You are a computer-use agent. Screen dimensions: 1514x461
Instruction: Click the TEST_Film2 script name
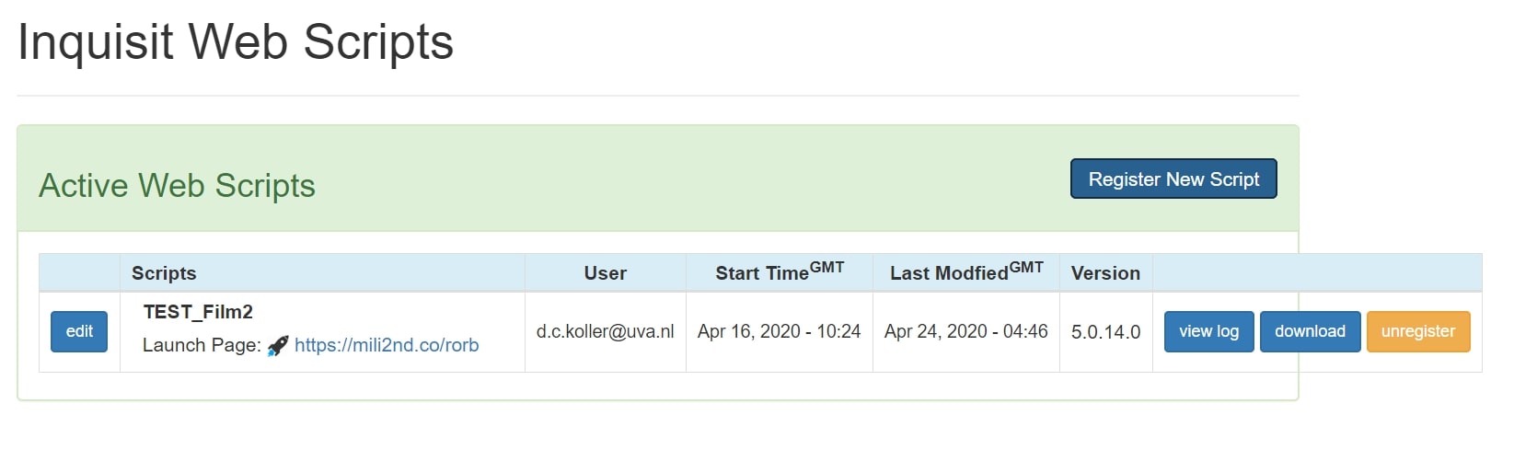(198, 312)
